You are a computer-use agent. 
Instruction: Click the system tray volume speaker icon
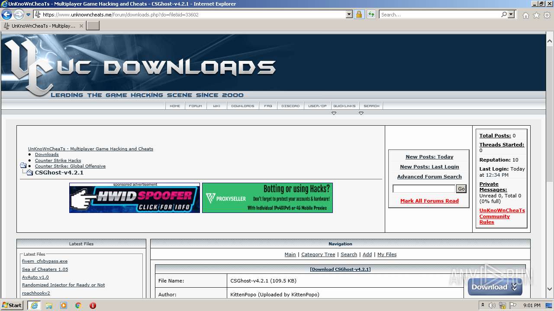pos(492,305)
